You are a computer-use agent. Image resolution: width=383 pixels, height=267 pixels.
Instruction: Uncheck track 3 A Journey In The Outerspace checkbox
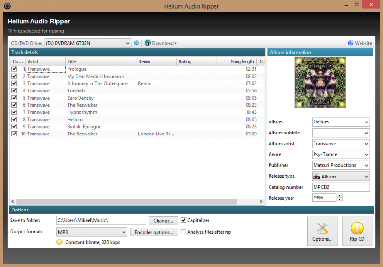coord(14,83)
